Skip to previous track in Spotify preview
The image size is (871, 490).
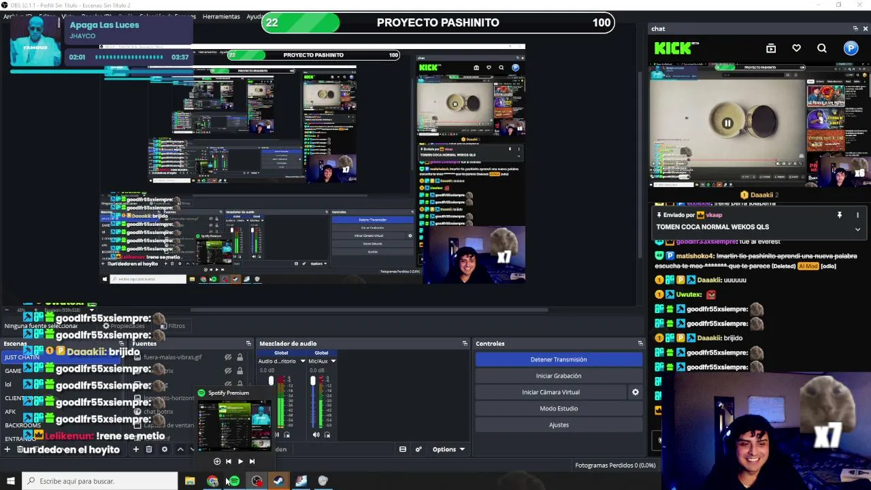[228, 461]
